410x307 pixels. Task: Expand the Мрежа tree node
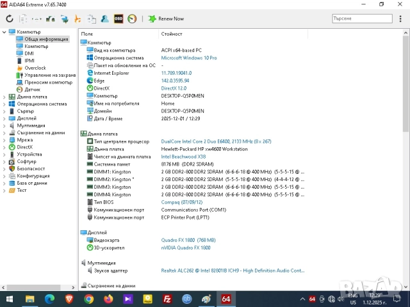point(4,140)
